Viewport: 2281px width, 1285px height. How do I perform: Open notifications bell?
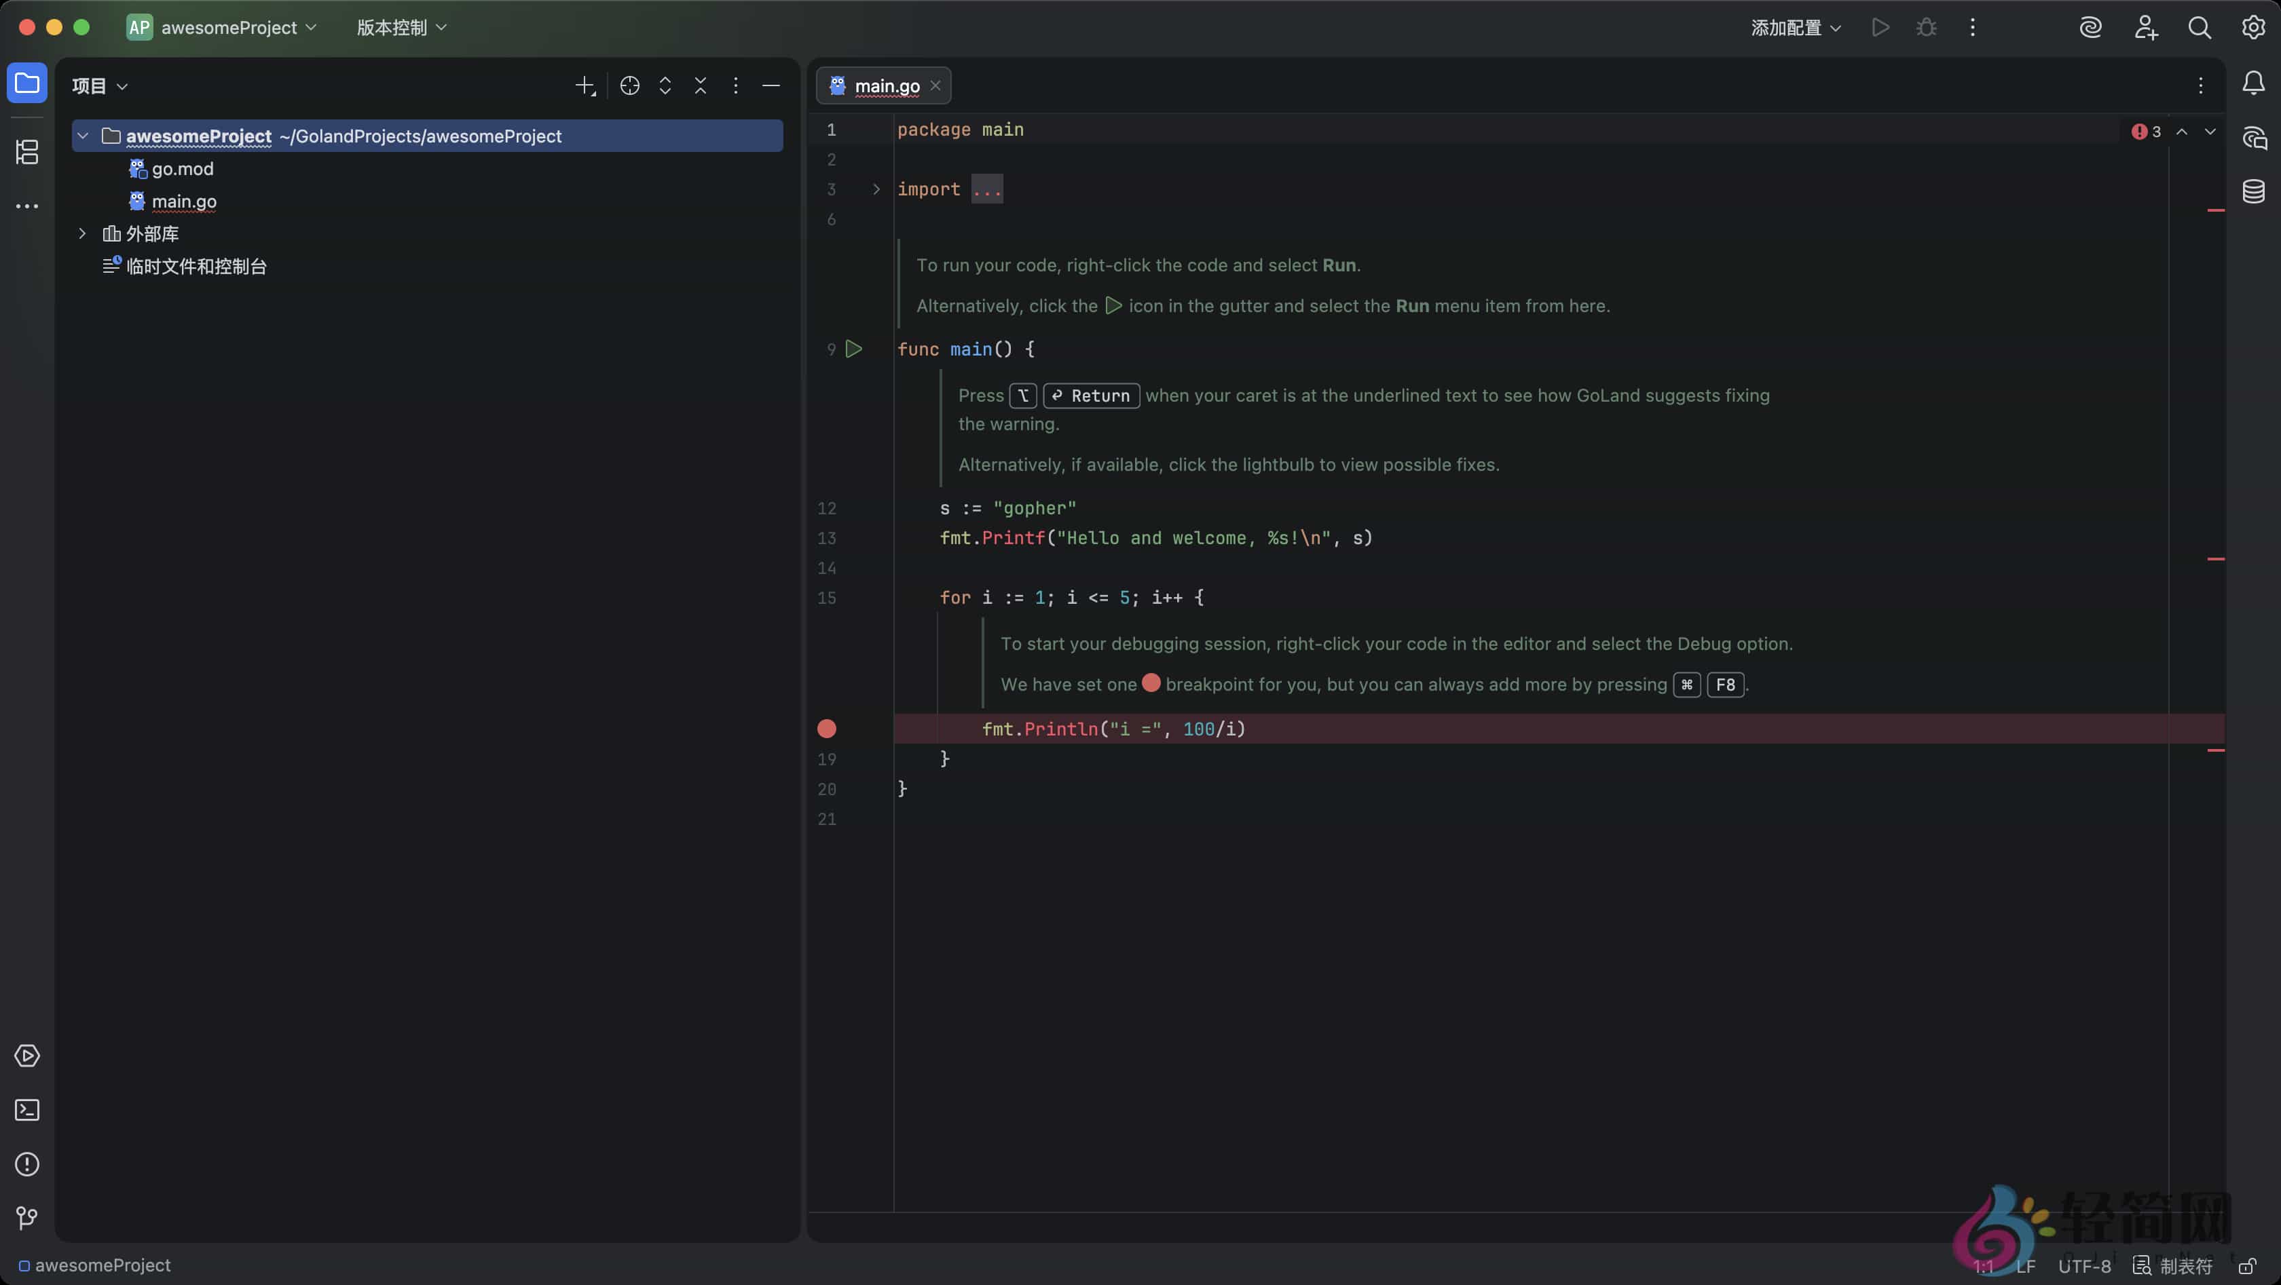coord(2254,83)
